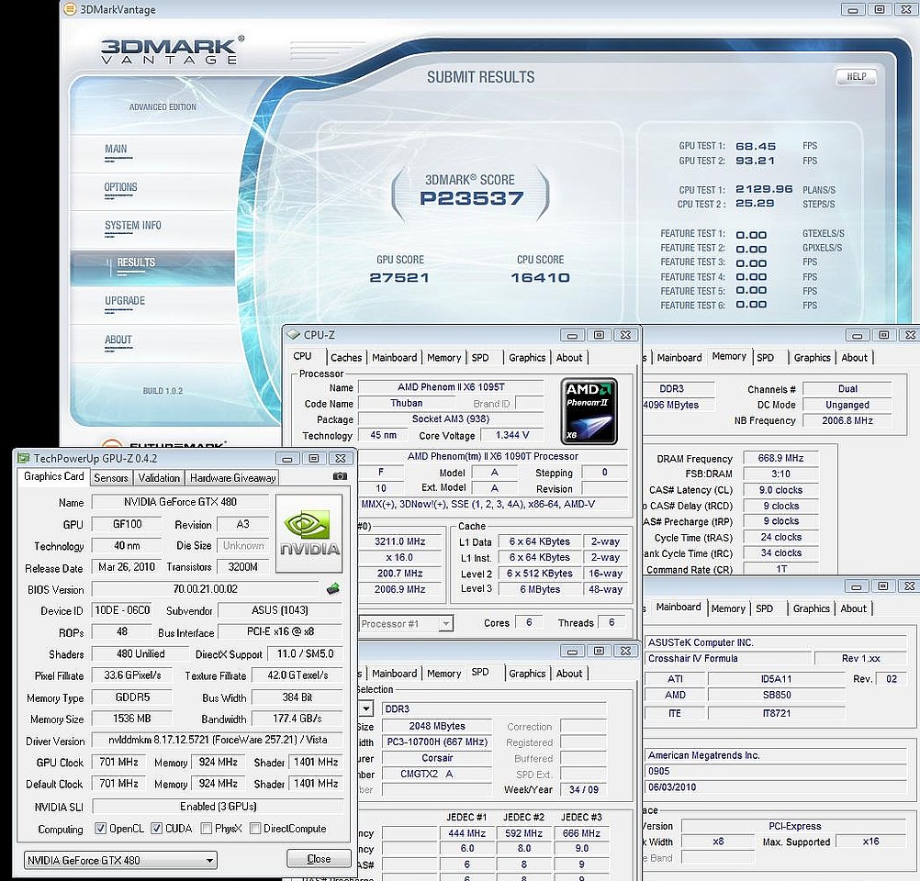Image resolution: width=920 pixels, height=881 pixels.
Task: Close the 3DMark Vantage window
Action: (x=905, y=9)
